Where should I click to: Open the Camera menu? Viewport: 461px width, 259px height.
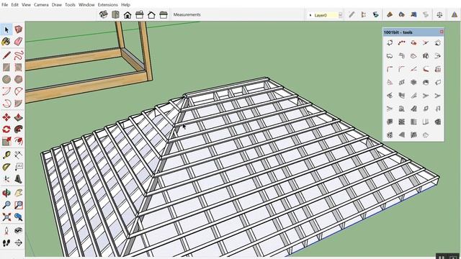click(41, 5)
